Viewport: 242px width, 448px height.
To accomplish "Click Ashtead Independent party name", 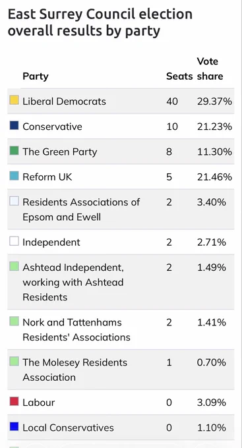I will coord(73,282).
